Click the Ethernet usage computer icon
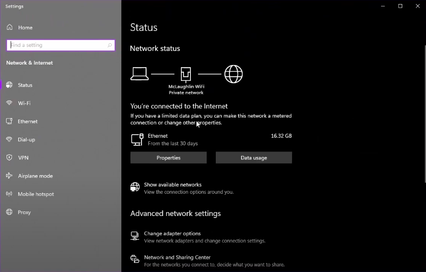426x272 pixels. click(x=137, y=140)
